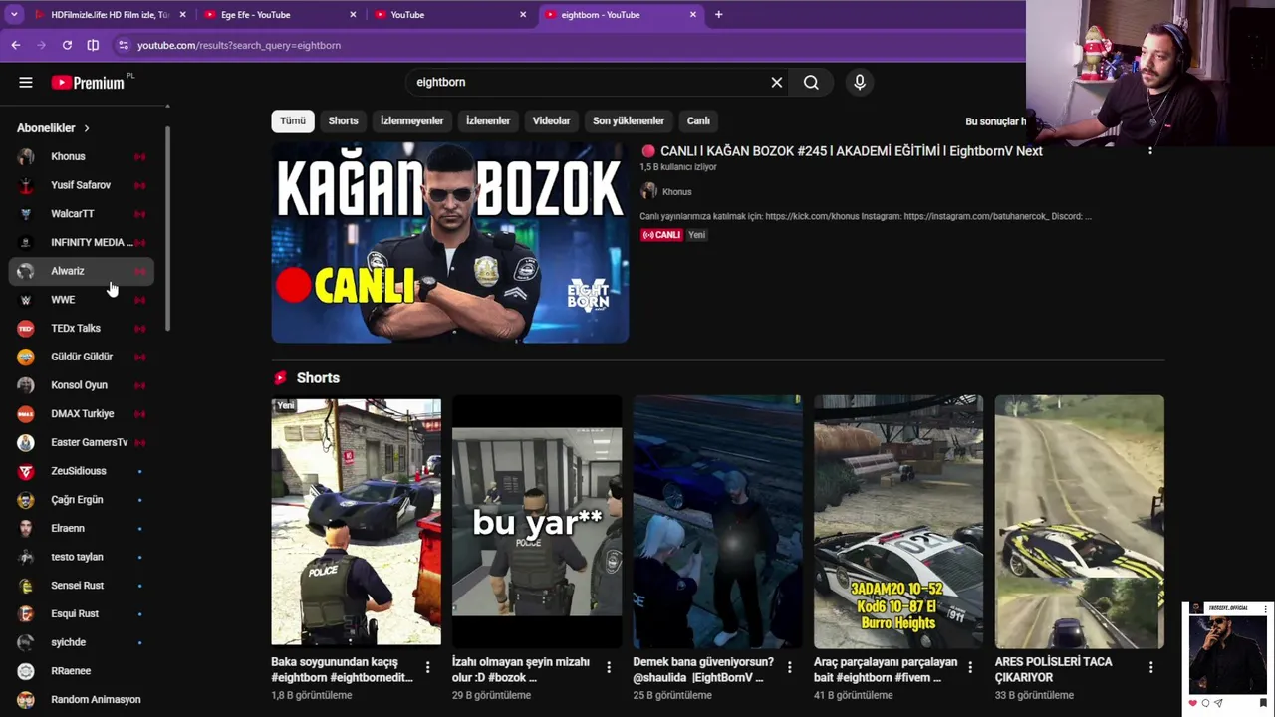Click the magnifier search button
This screenshot has width=1275, height=717.
811,83
